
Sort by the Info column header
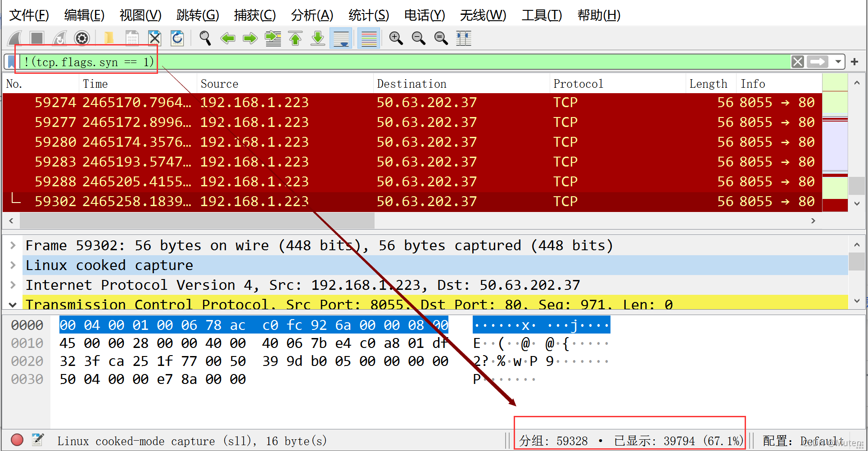[779, 84]
